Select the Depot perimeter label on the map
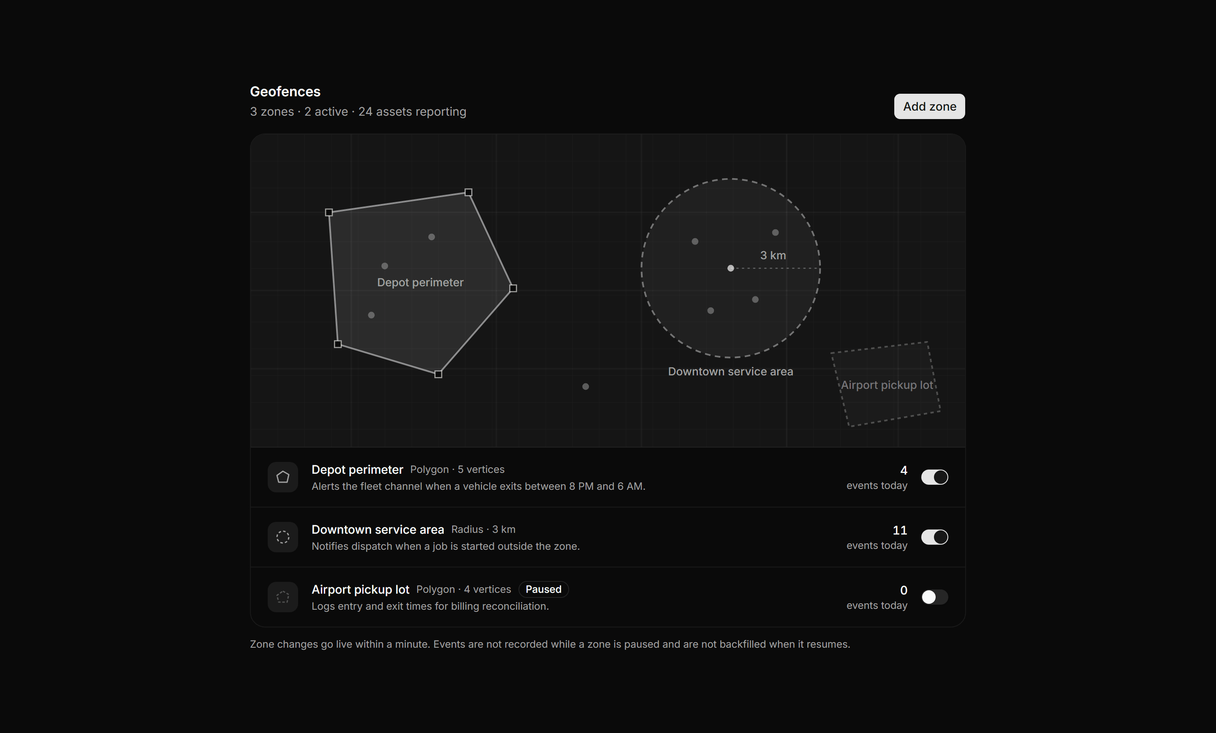Screen dimensions: 1216x733 420,282
